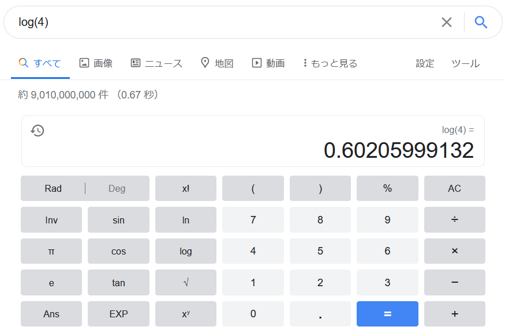Insert previous answer with Ans
Image resolution: width=505 pixels, height=334 pixels.
51,314
